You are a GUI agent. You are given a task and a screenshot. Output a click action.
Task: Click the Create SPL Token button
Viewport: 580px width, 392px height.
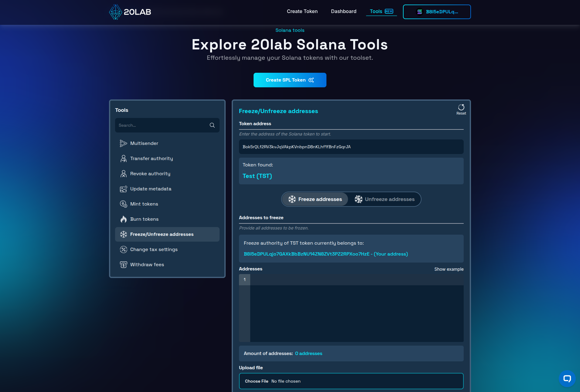[x=290, y=80]
